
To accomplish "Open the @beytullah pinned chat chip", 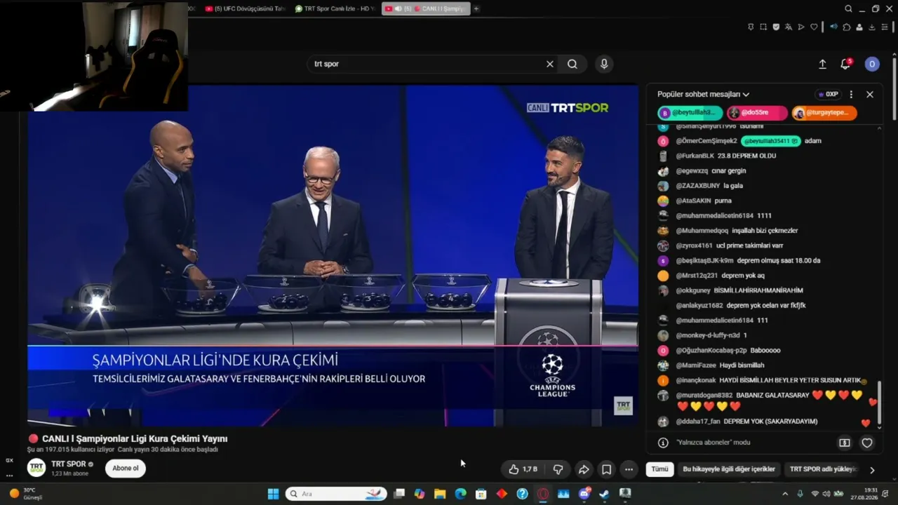I will click(690, 112).
